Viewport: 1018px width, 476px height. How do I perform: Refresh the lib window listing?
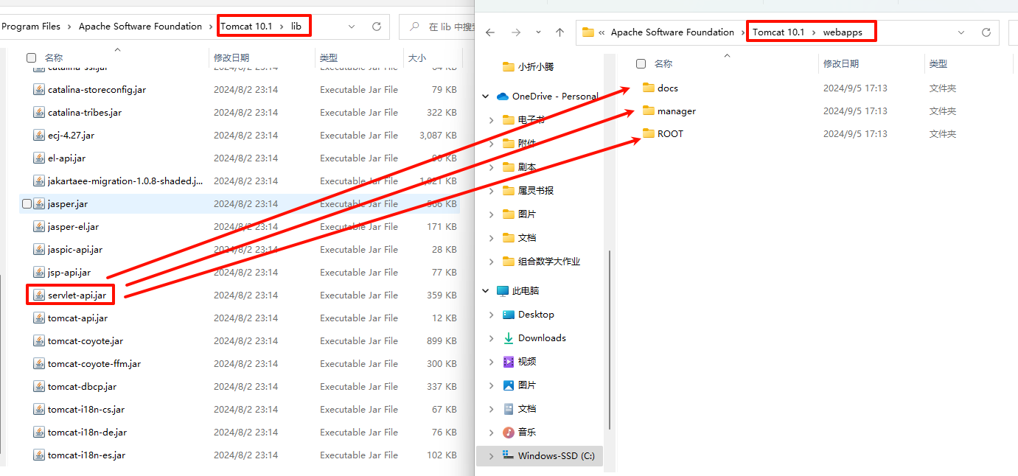pyautogui.click(x=377, y=27)
